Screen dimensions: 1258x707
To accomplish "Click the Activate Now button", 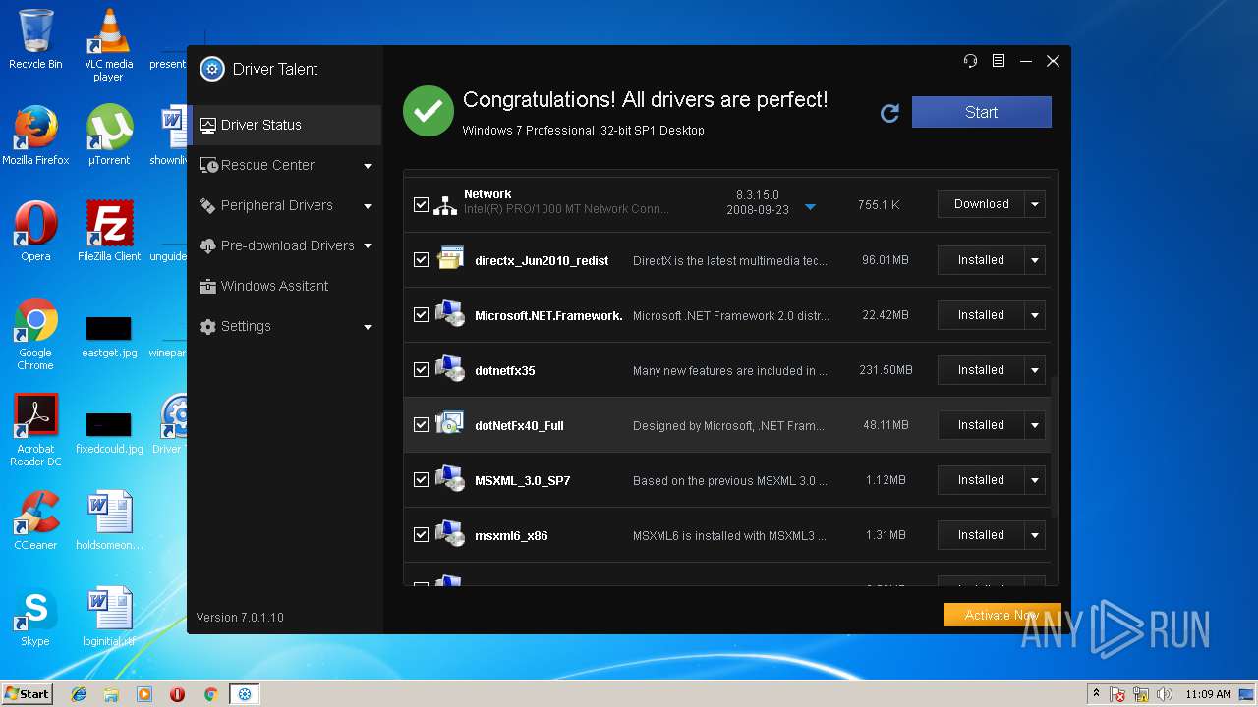I will tap(1002, 615).
